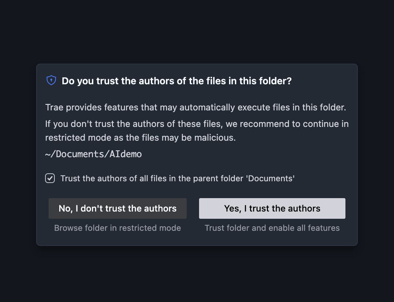The image size is (394, 302).
Task: Click the shield emblem beside the dialog heading
Action: pyautogui.click(x=51, y=80)
